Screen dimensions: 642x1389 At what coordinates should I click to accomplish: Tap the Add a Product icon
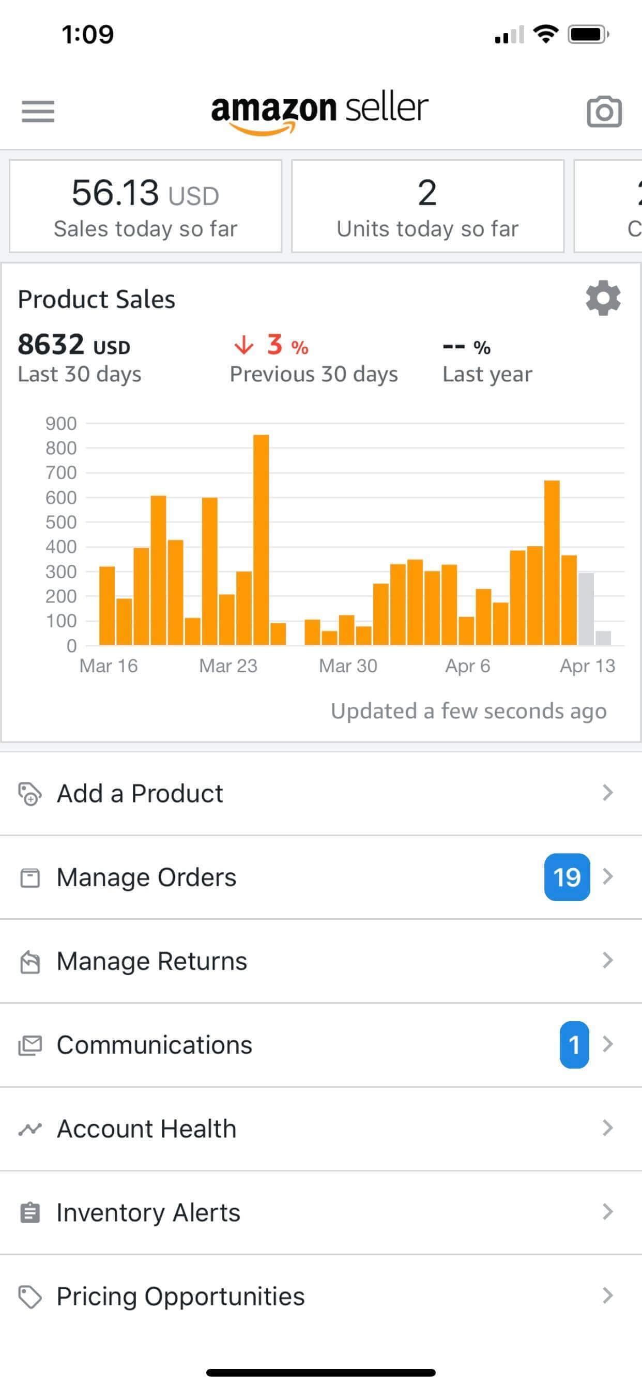pyautogui.click(x=29, y=794)
